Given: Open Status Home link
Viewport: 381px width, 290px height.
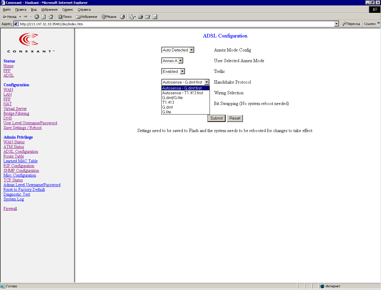Looking at the screenshot, I should [8, 66].
